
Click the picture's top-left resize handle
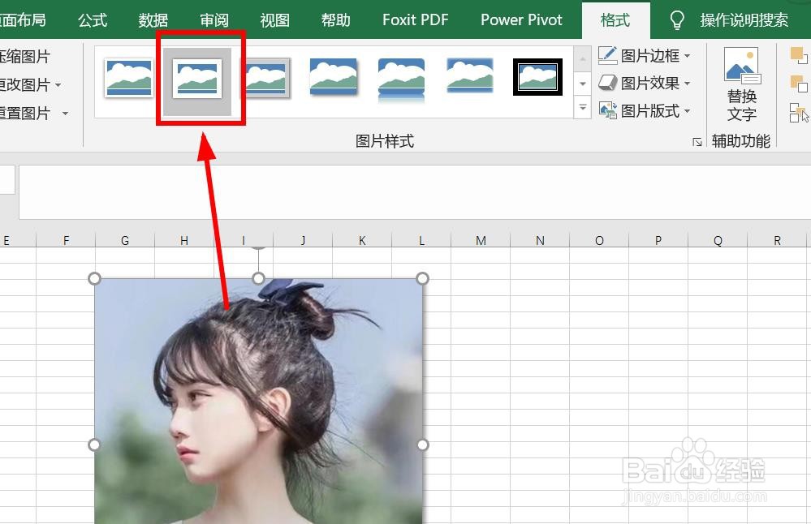point(94,278)
